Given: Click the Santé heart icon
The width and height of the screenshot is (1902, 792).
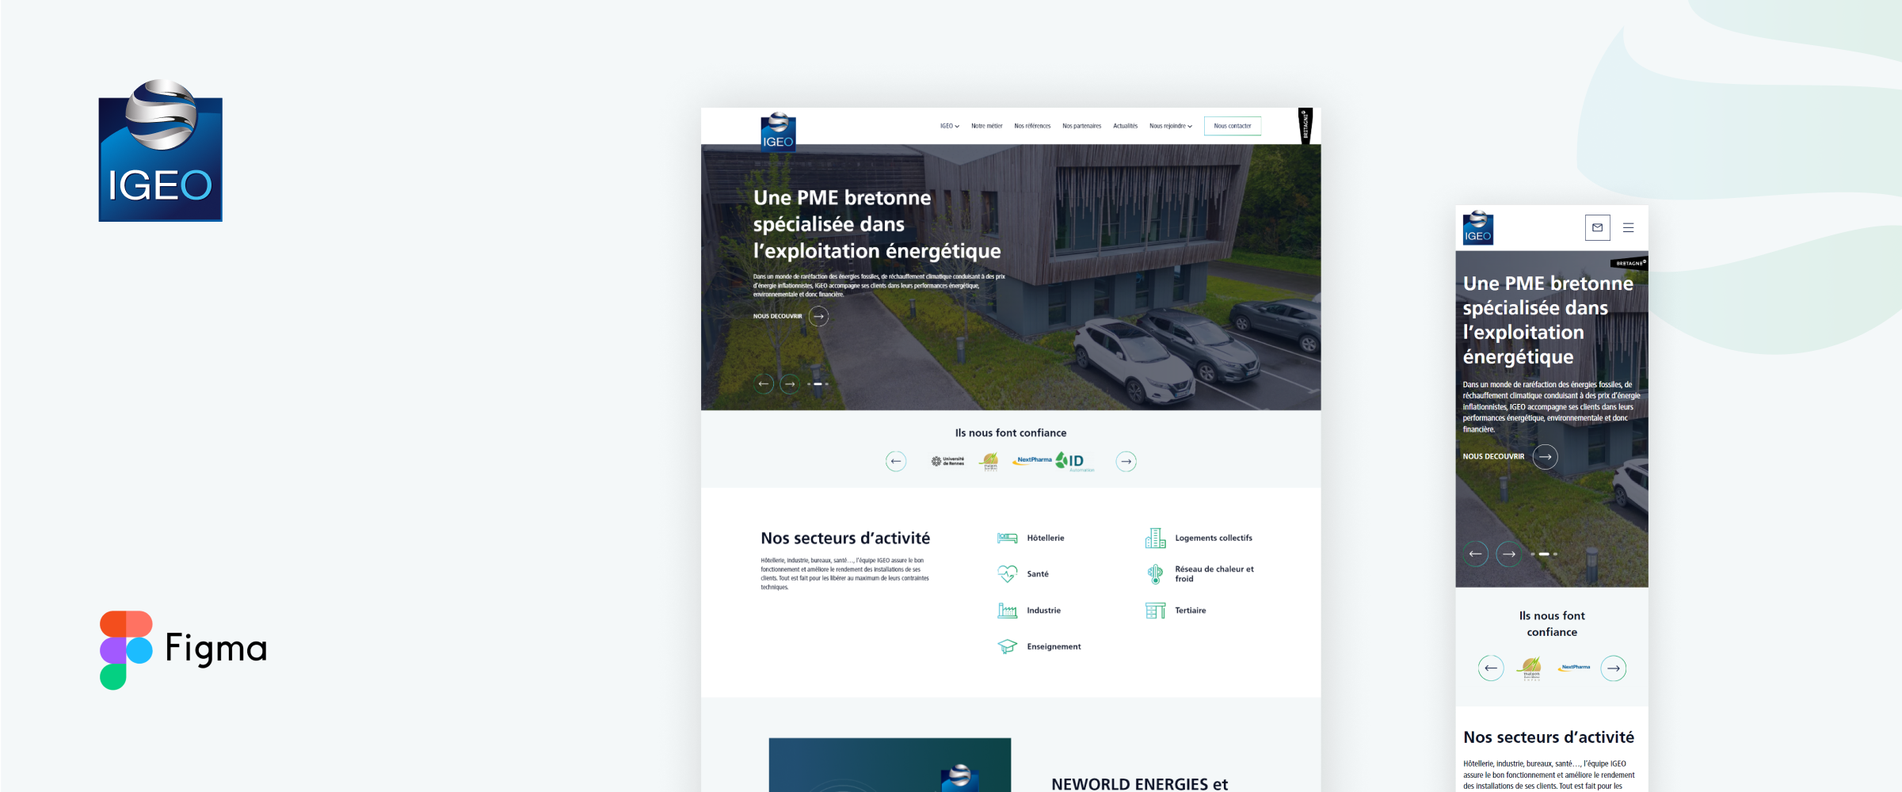Looking at the screenshot, I should [x=1007, y=574].
